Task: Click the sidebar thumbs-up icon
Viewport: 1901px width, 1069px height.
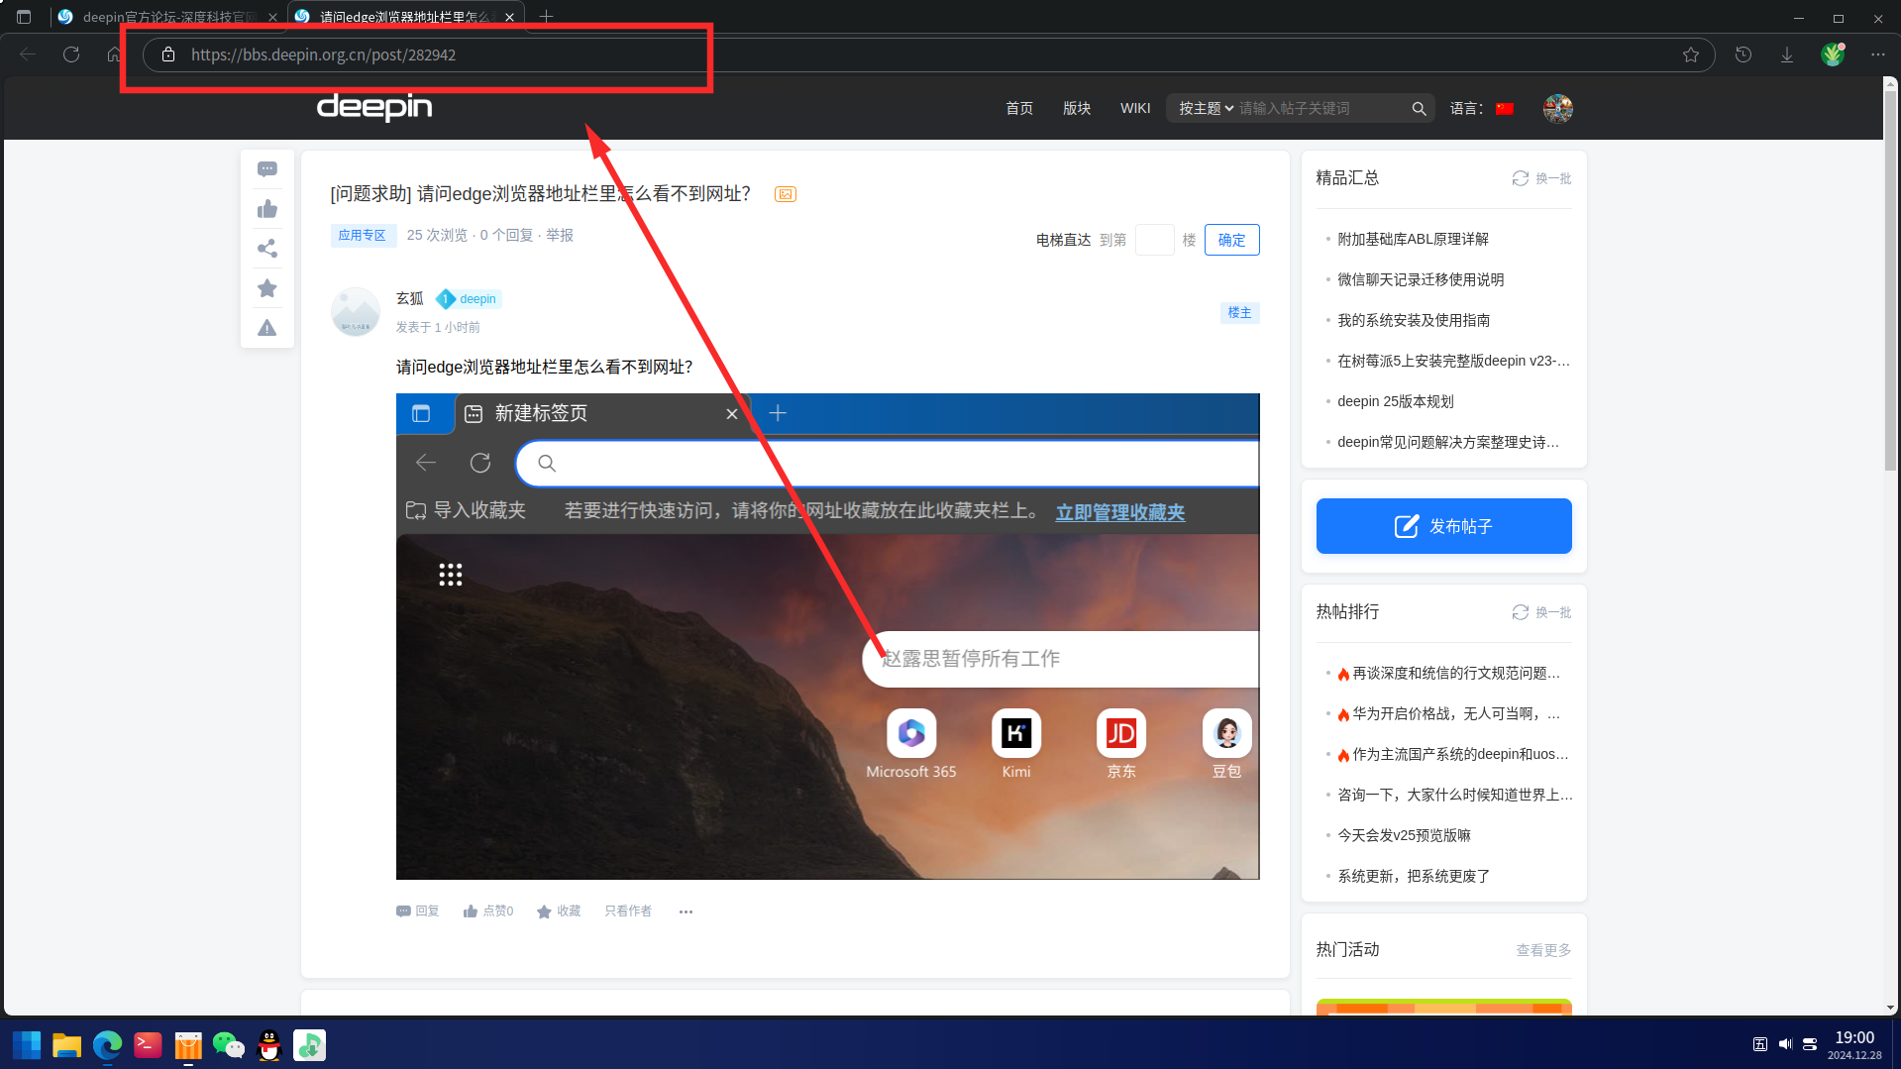Action: (x=267, y=209)
